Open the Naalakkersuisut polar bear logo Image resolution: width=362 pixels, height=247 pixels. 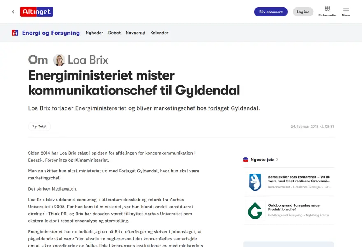(x=255, y=182)
